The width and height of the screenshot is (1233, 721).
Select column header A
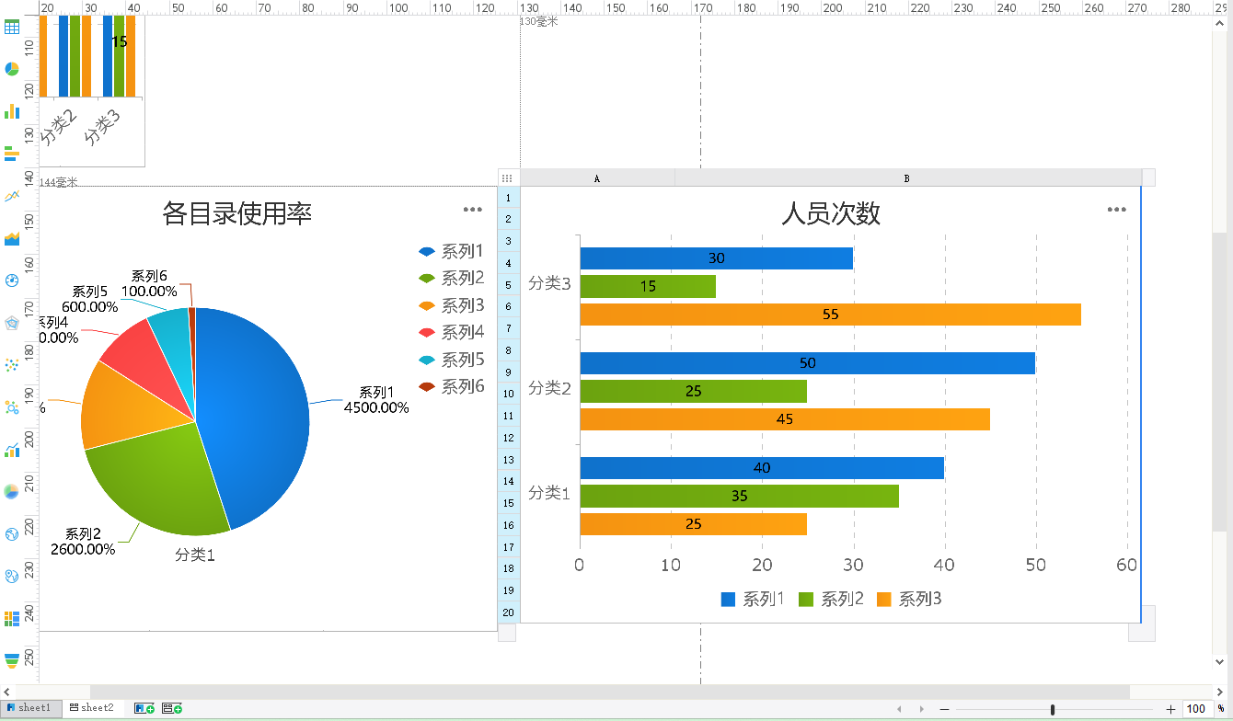pyautogui.click(x=597, y=178)
